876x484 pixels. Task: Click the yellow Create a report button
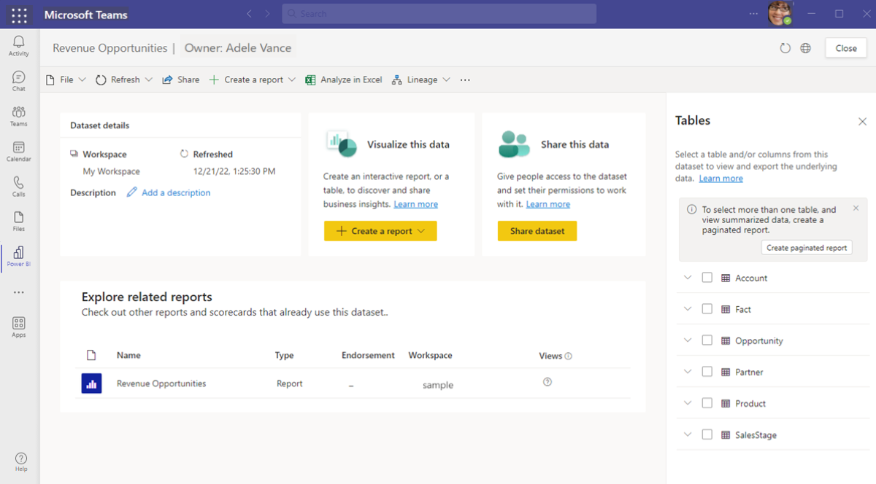tap(380, 231)
